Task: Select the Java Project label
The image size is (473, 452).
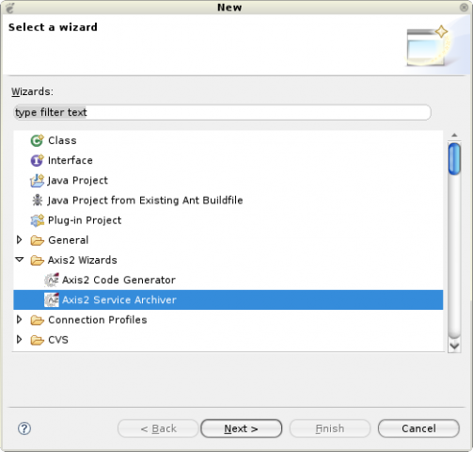Action: (x=77, y=181)
